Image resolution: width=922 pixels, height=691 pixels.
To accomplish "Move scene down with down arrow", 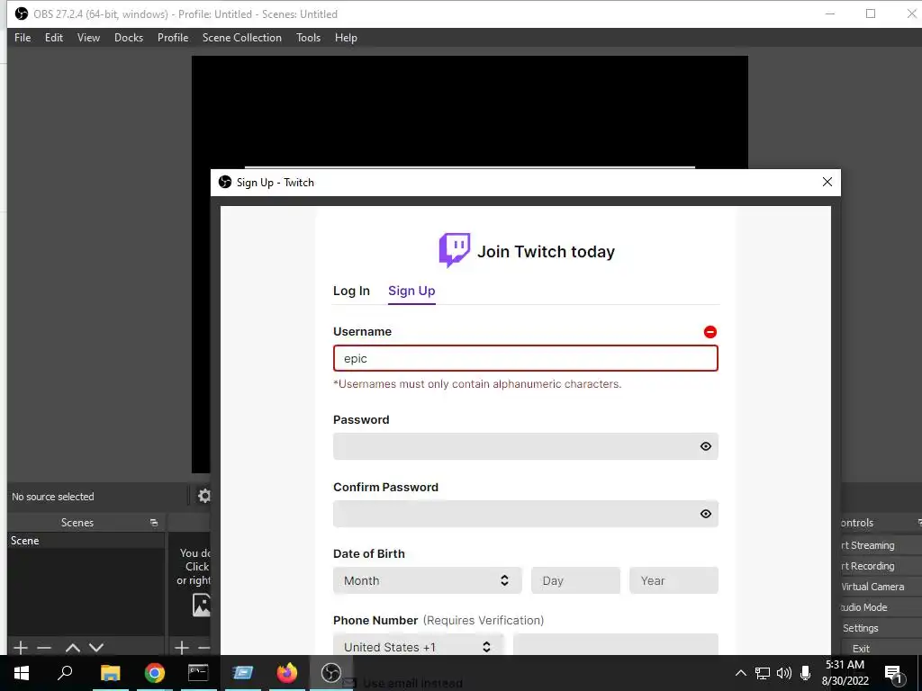I will (96, 648).
